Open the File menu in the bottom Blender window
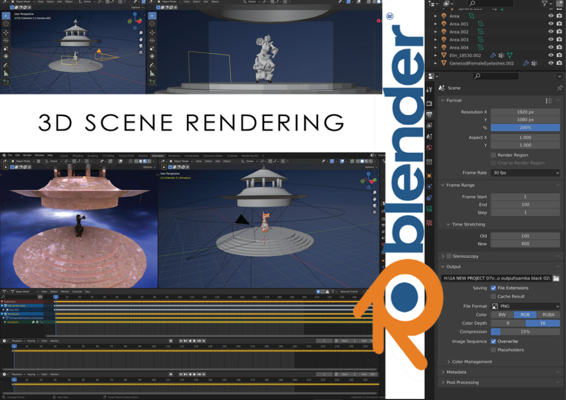 [10, 156]
